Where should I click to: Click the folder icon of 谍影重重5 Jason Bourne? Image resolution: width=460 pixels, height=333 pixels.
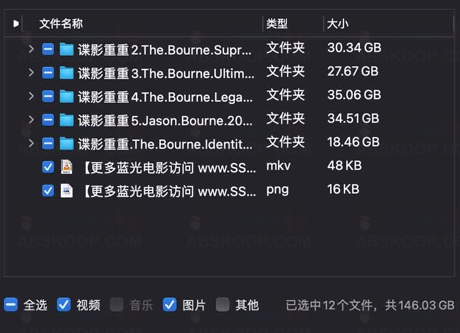point(66,120)
